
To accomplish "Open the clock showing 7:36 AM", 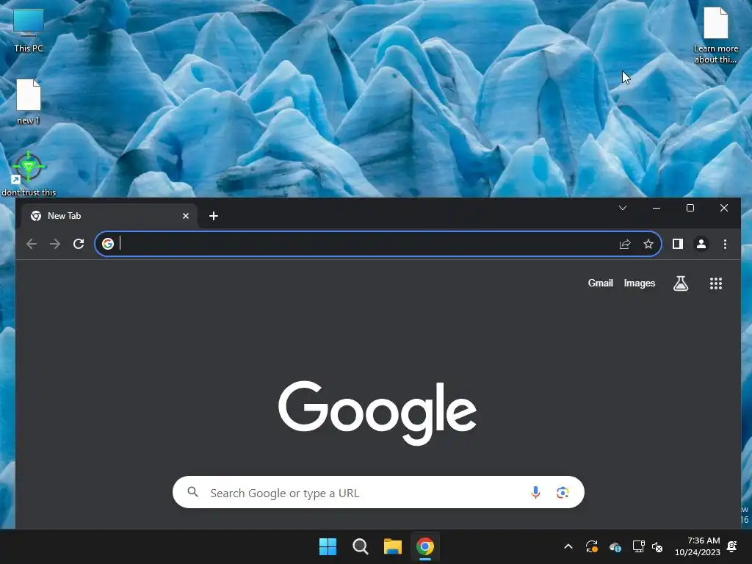I will click(x=698, y=546).
